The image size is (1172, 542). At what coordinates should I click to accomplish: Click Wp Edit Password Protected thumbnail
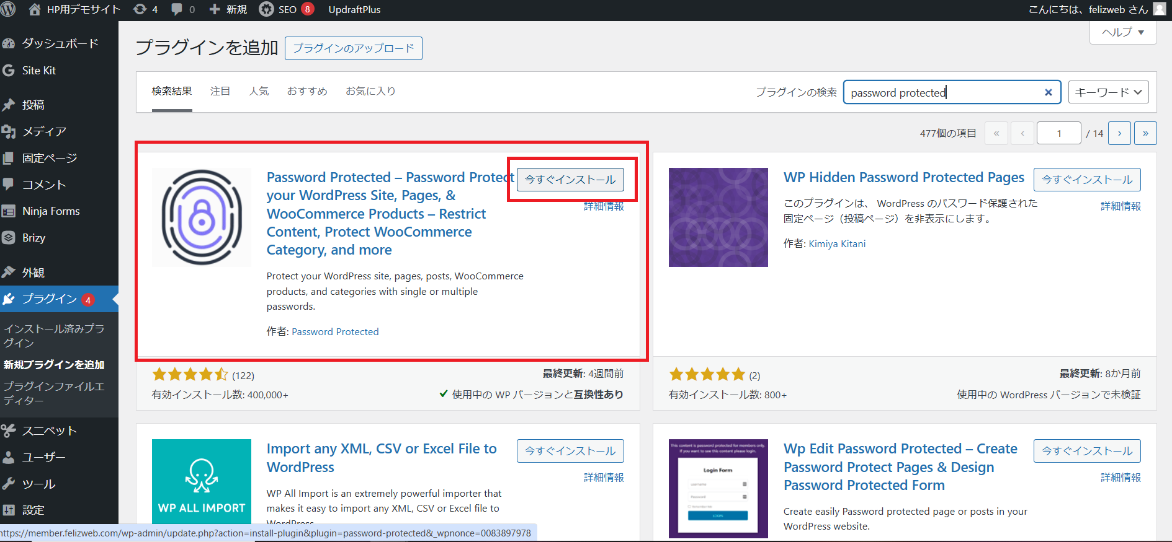click(718, 489)
